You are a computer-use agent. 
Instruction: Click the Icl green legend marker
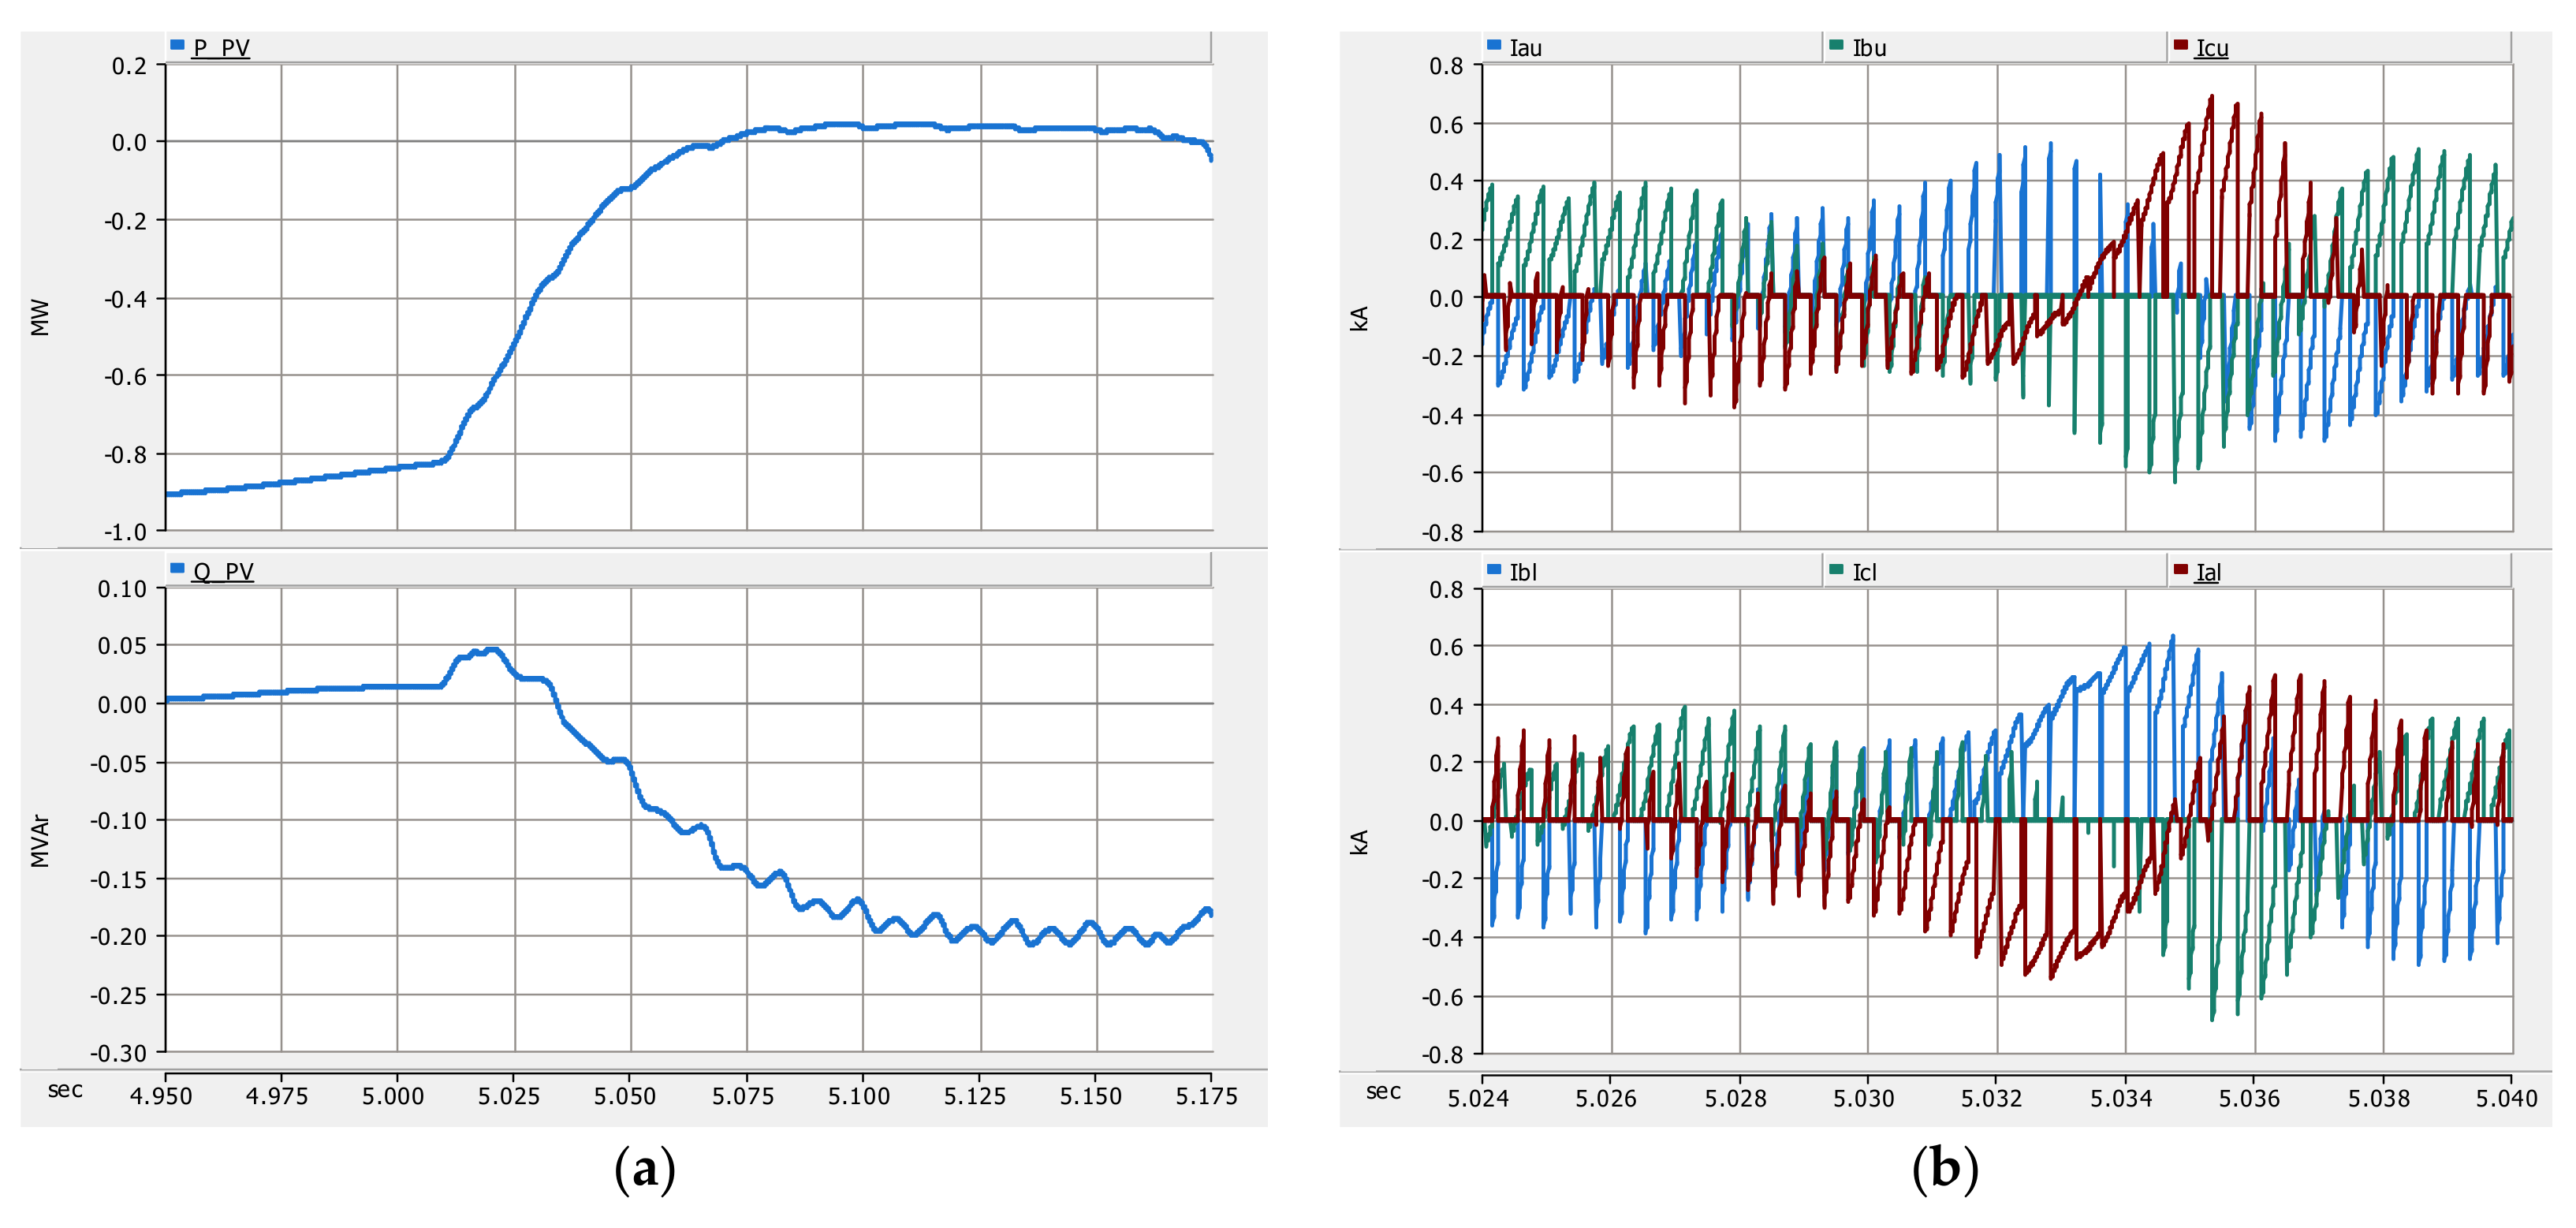pos(1836,569)
